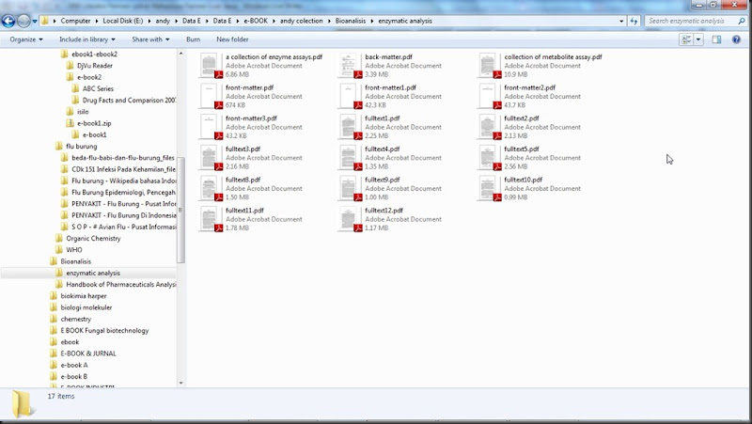Expand the arrow after Computer in breadcrumb
The width and height of the screenshot is (752, 424).
tap(97, 21)
